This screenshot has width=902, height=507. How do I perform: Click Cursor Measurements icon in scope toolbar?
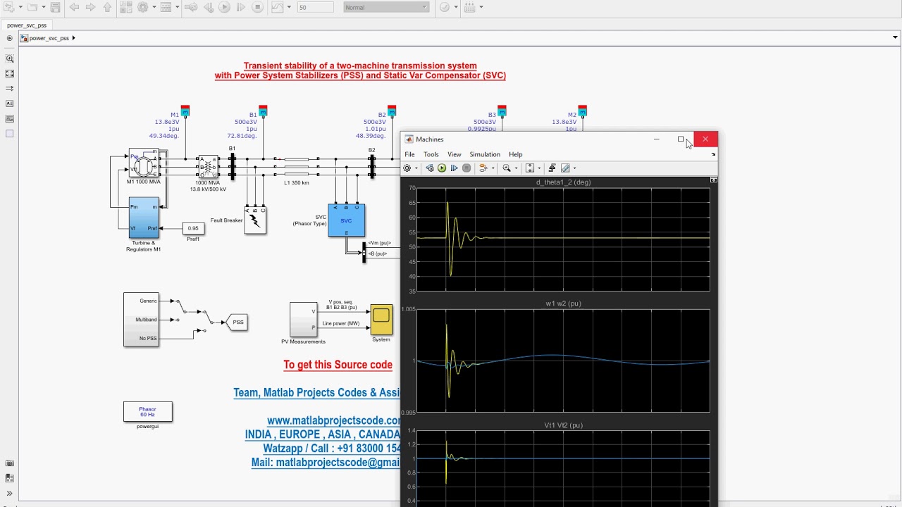pos(565,168)
